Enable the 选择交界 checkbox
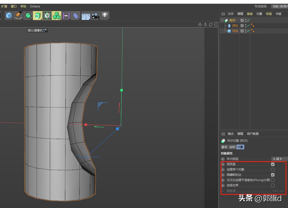This screenshot has height=208, width=288. (273, 185)
